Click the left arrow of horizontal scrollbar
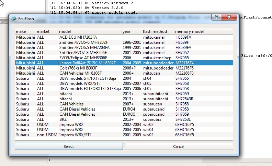The width and height of the screenshot is (272, 166). (49, 160)
